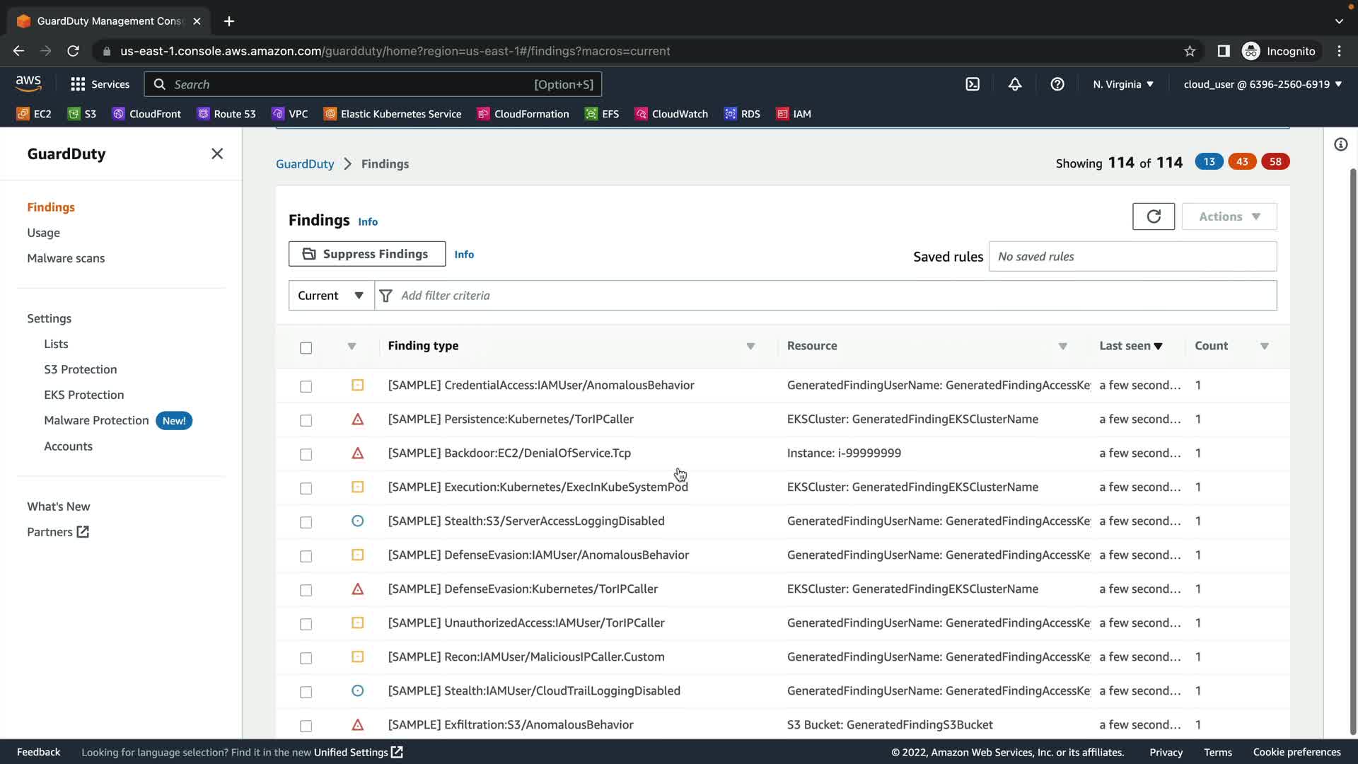This screenshot has width=1358, height=764.
Task: Open the Actions dropdown menu
Action: (1229, 216)
